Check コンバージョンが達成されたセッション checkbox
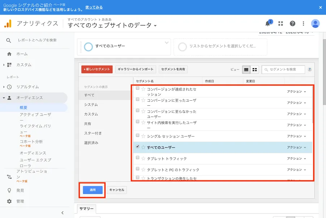This screenshot has width=326, height=218. tap(137, 88)
